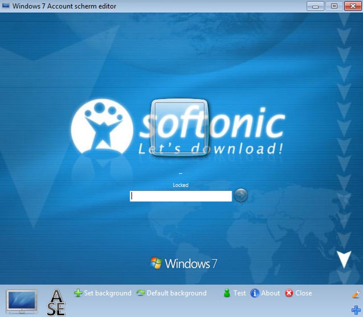Screen dimensions: 363x317
Task: Click the login arrow beside the password box
Action: (241, 195)
